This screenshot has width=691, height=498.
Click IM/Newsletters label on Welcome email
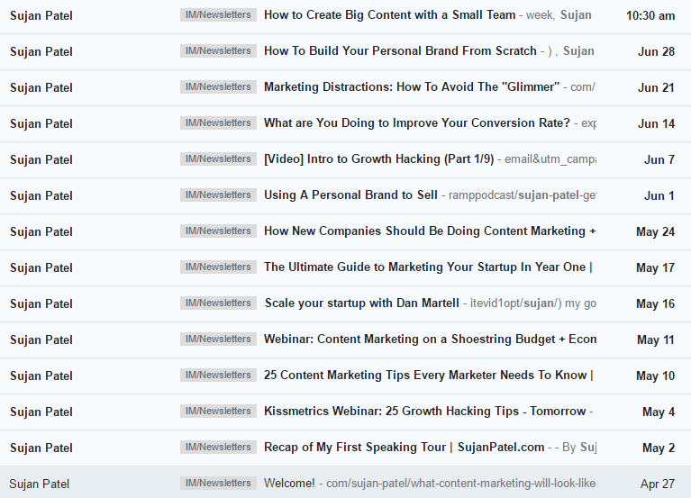click(x=218, y=484)
